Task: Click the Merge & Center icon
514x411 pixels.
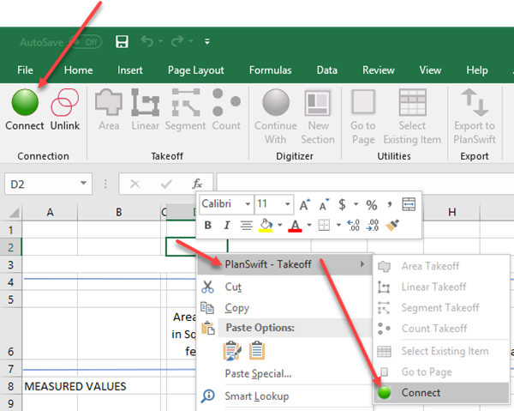Action: 409,204
